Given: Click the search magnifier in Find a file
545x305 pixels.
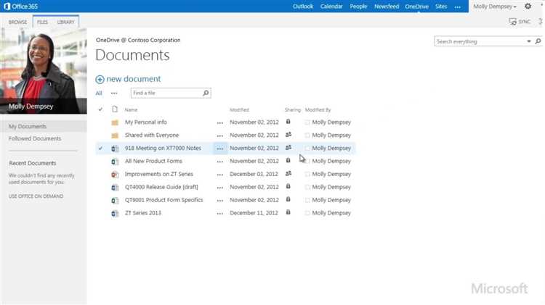Looking at the screenshot, I should click(206, 93).
